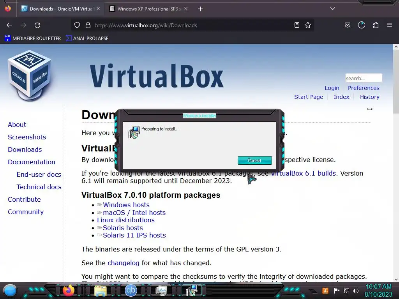Open the History link
399x299 pixels.
(x=369, y=97)
